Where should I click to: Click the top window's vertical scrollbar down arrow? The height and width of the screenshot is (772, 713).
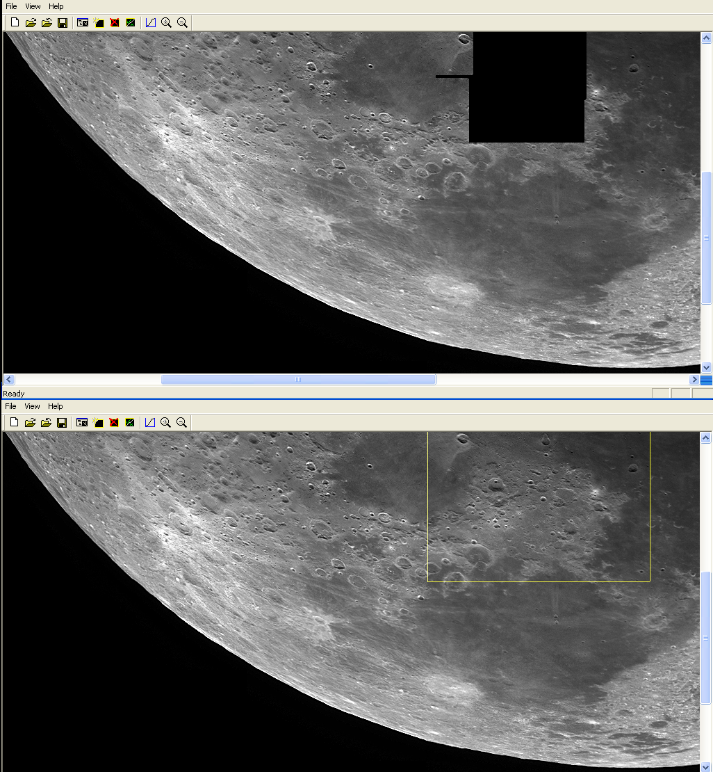706,367
